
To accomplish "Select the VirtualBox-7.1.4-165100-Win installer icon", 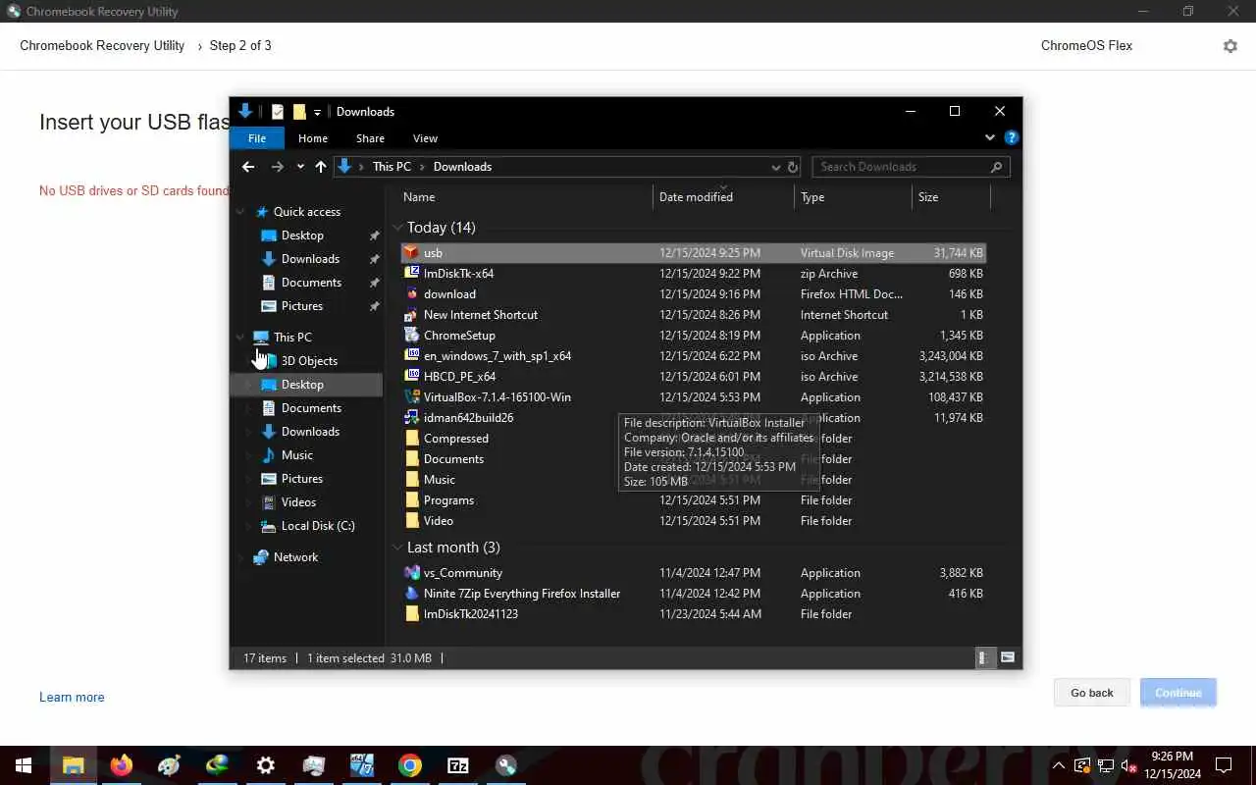I will click(x=412, y=397).
